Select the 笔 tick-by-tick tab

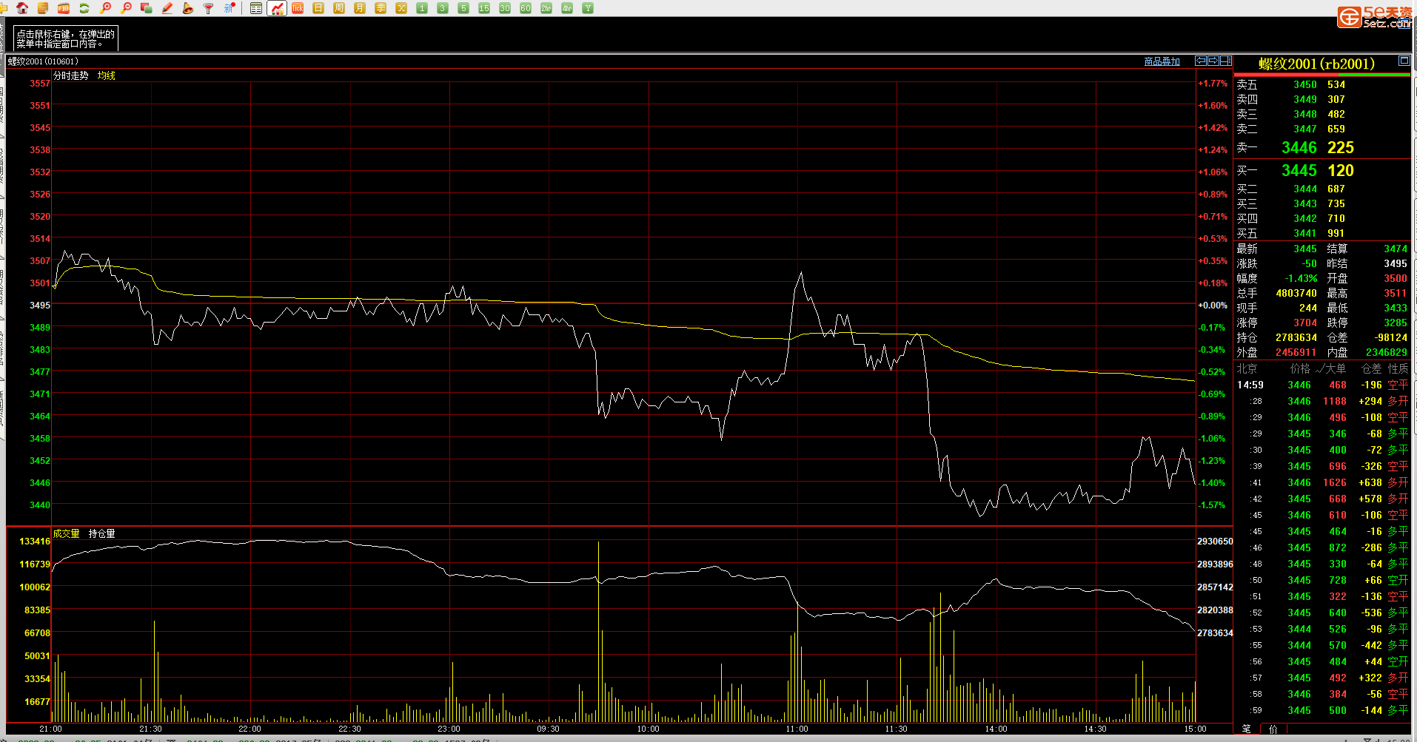click(1246, 729)
